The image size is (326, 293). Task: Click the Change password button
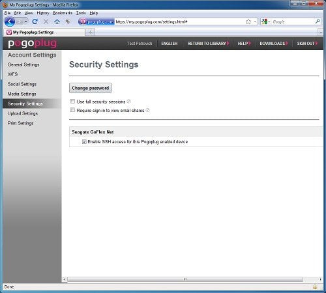91,88
